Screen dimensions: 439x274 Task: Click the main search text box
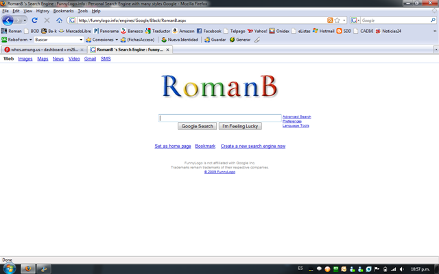(219, 119)
